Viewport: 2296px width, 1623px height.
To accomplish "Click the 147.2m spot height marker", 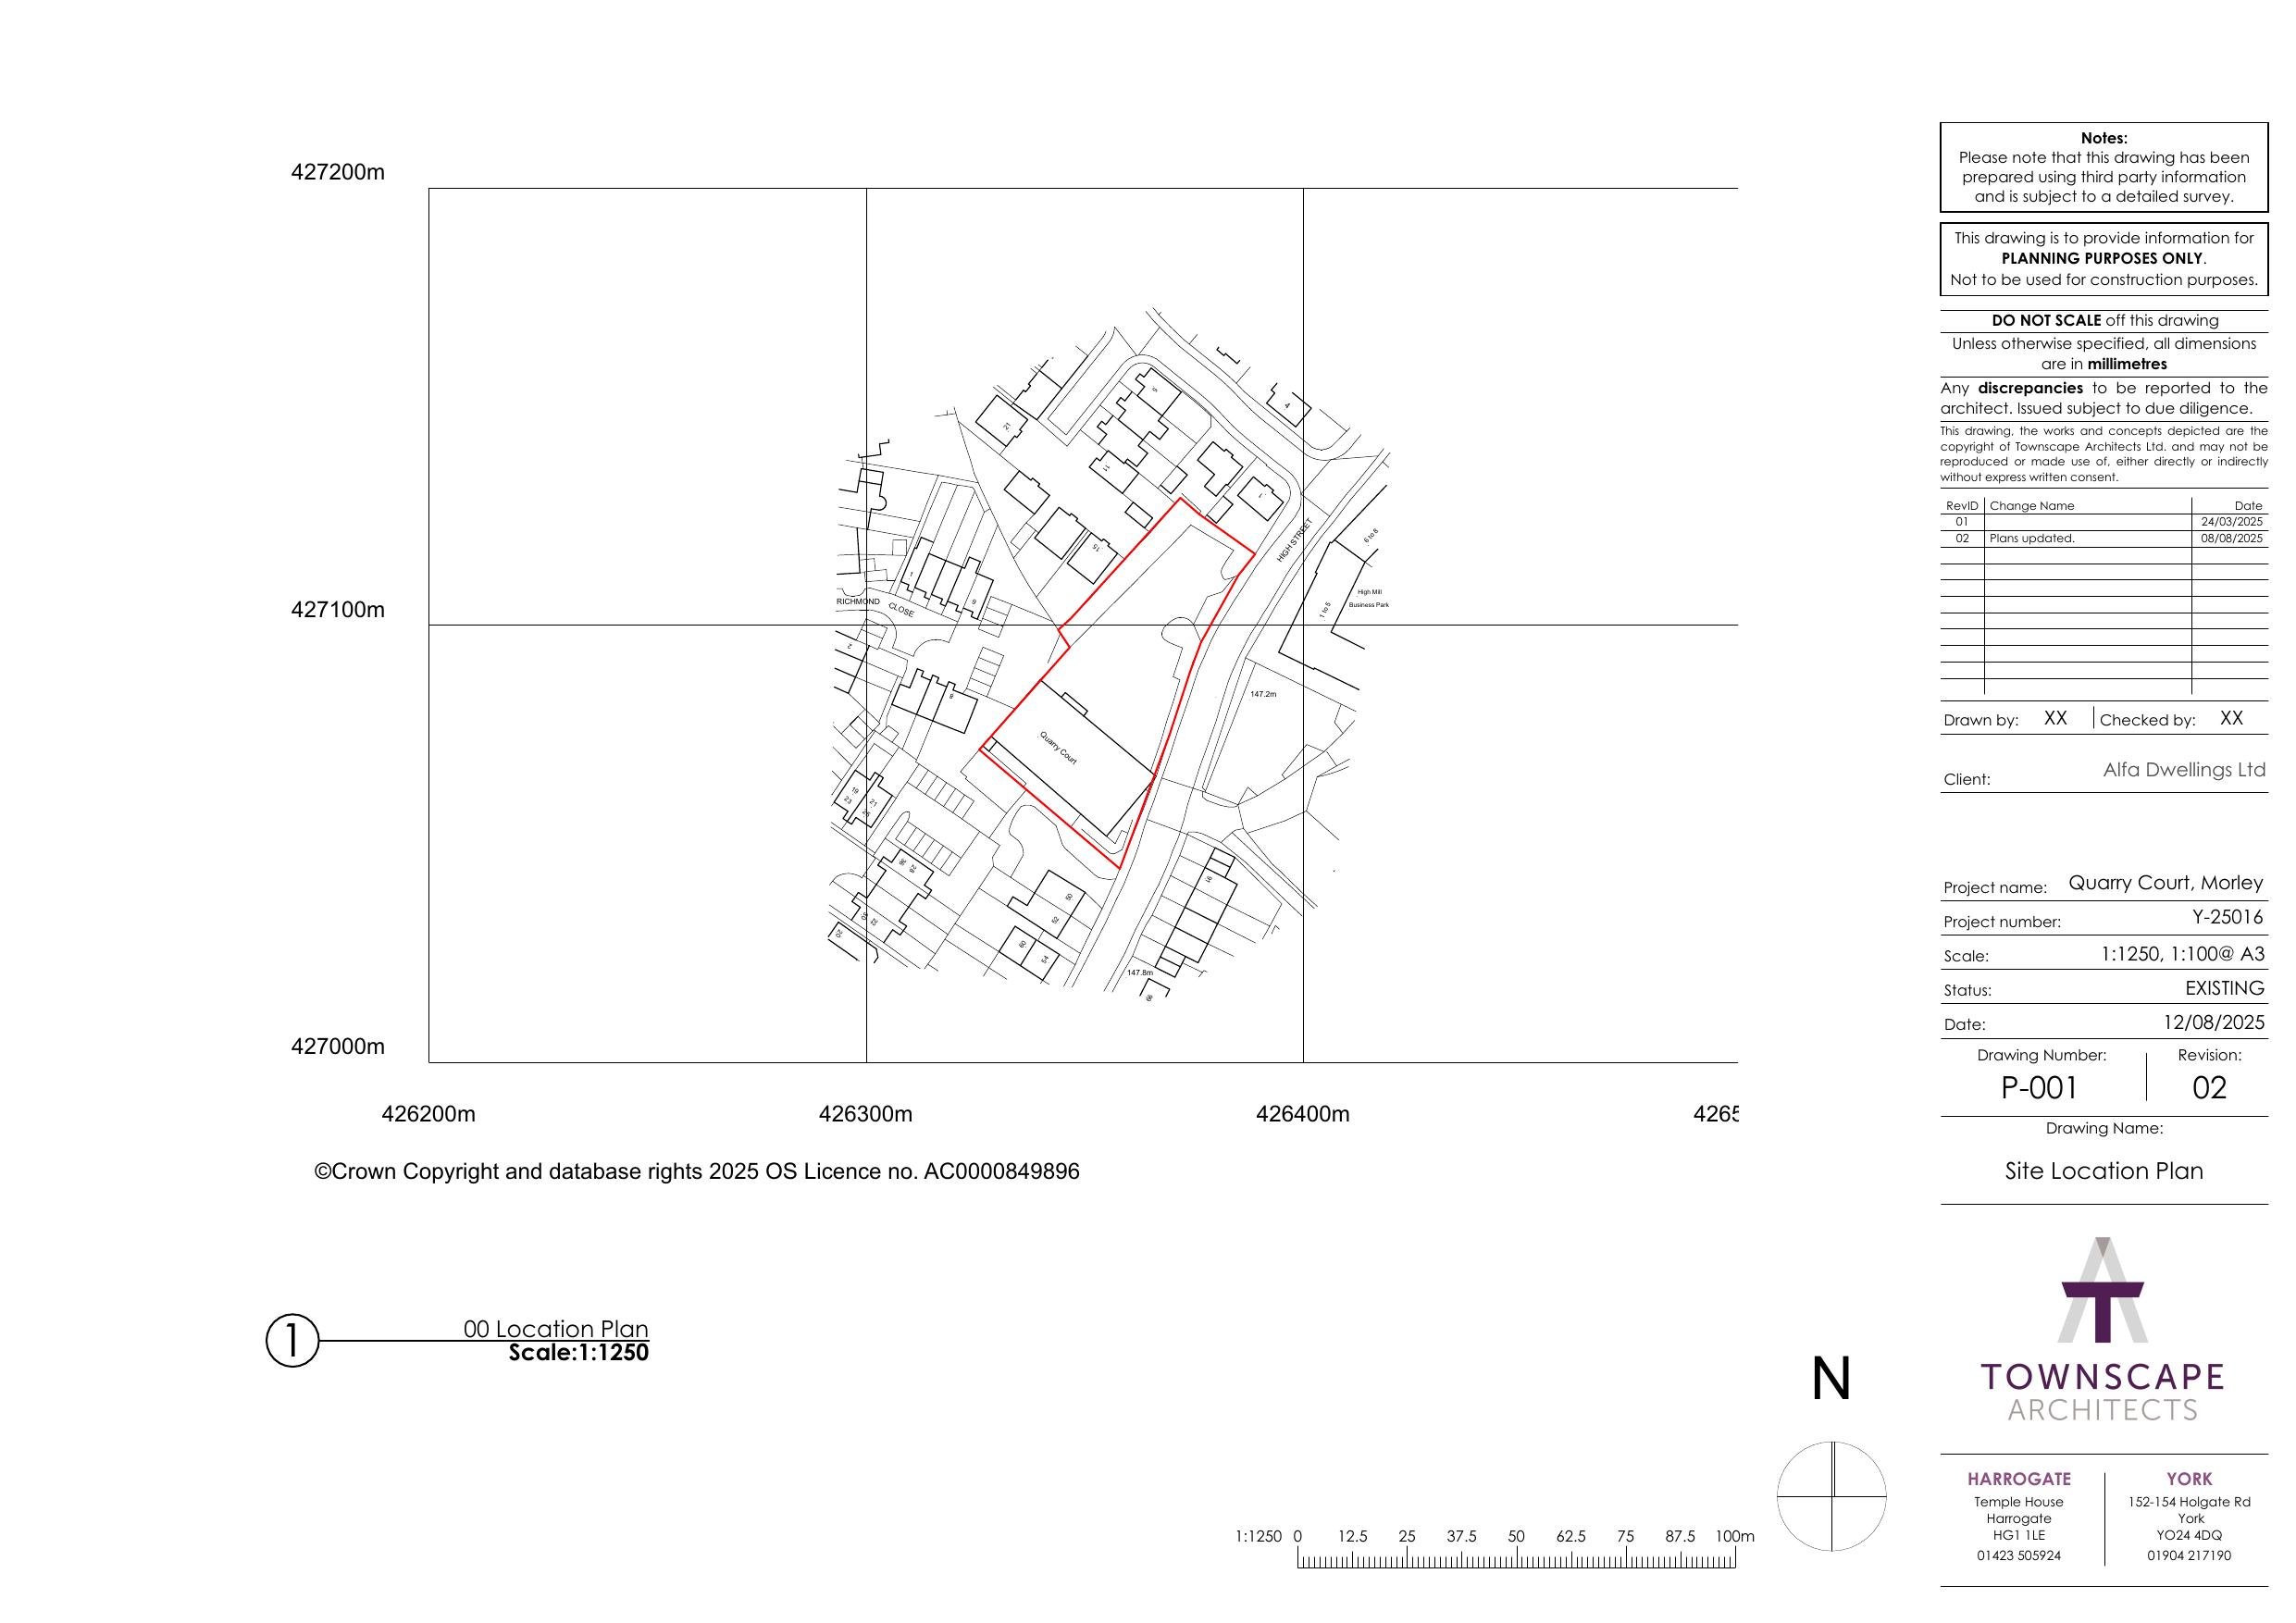I will (x=1263, y=694).
